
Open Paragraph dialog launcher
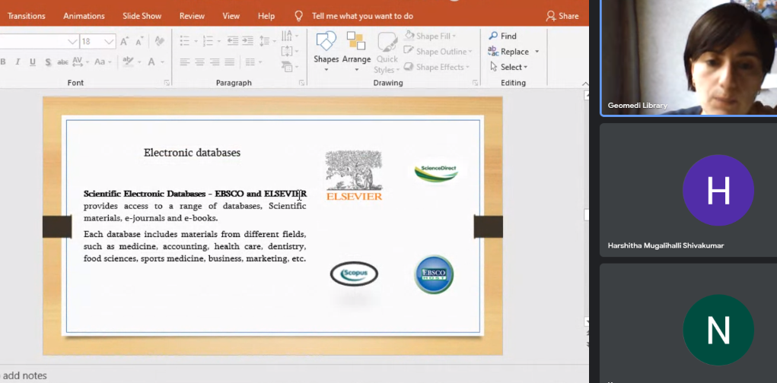(x=302, y=83)
